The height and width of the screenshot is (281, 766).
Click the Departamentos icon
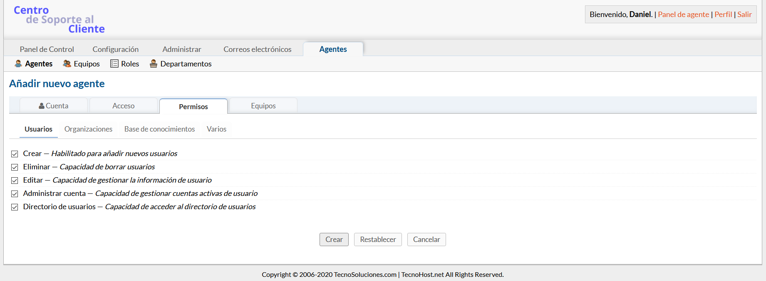tap(154, 64)
